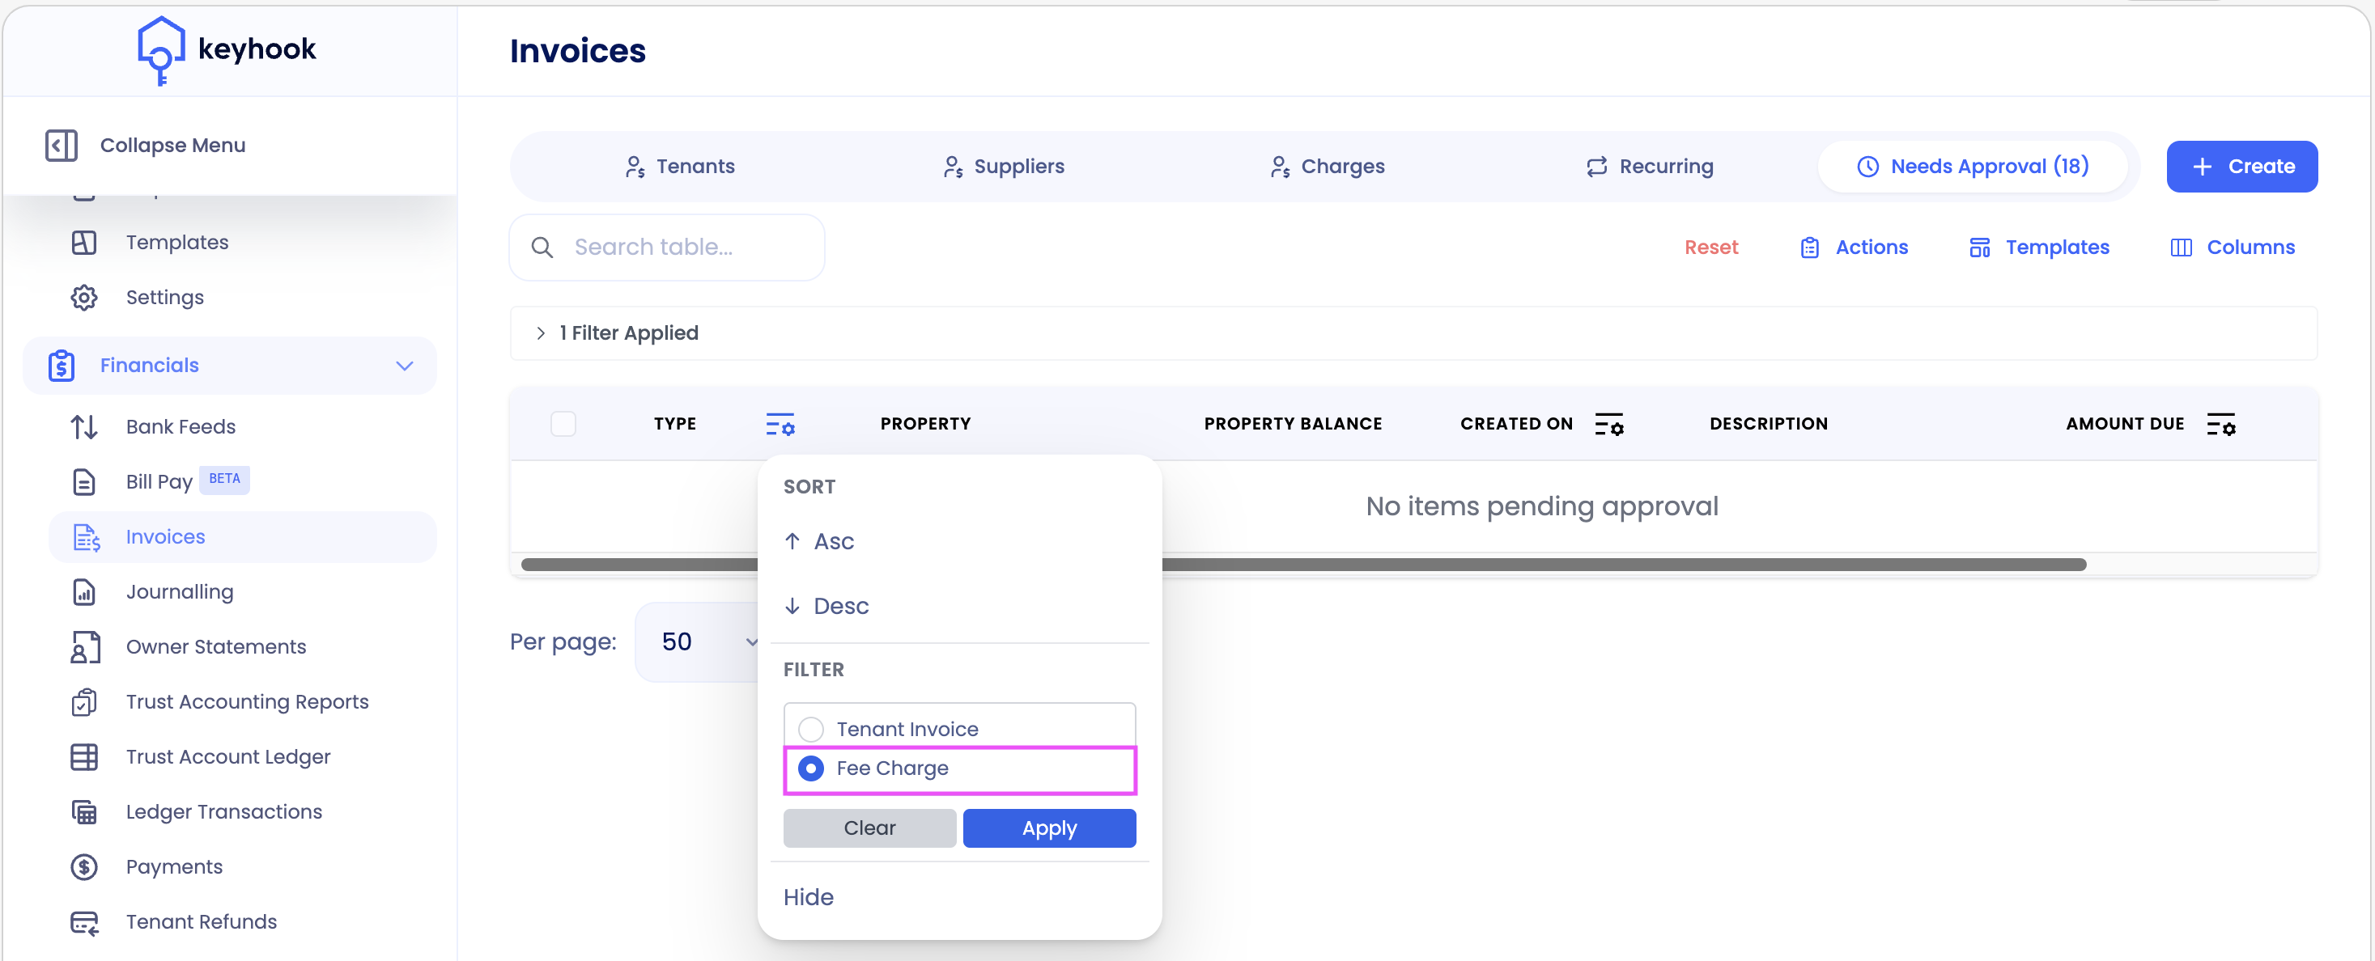Switch to the Suppliers tab

(x=1003, y=167)
